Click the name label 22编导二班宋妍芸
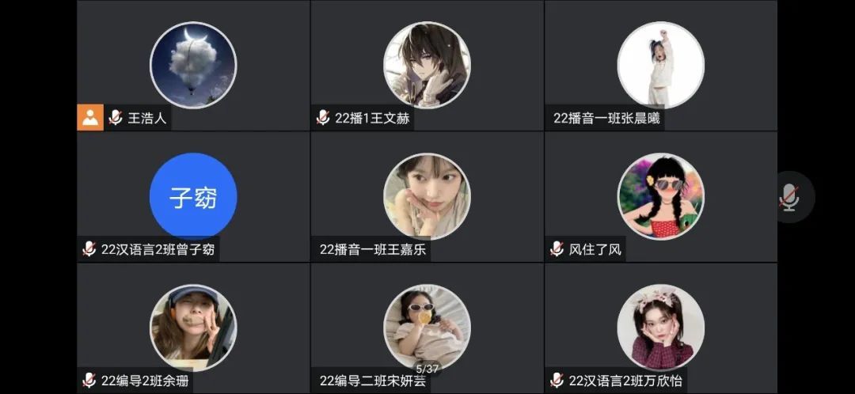The image size is (855, 394). coord(373,381)
